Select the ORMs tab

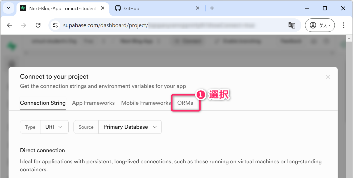pyautogui.click(x=185, y=103)
